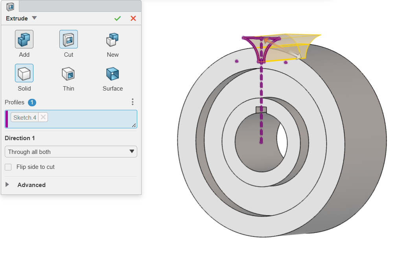The width and height of the screenshot is (407, 274).
Task: Expand the Advanced section
Action: pyautogui.click(x=7, y=185)
